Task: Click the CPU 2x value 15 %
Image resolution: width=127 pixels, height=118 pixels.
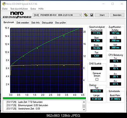Action: [x=115, y=69]
